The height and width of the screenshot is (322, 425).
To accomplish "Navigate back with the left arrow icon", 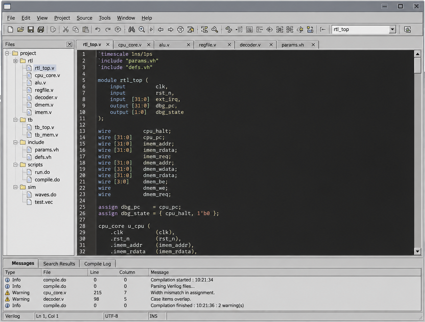I will 161,30.
